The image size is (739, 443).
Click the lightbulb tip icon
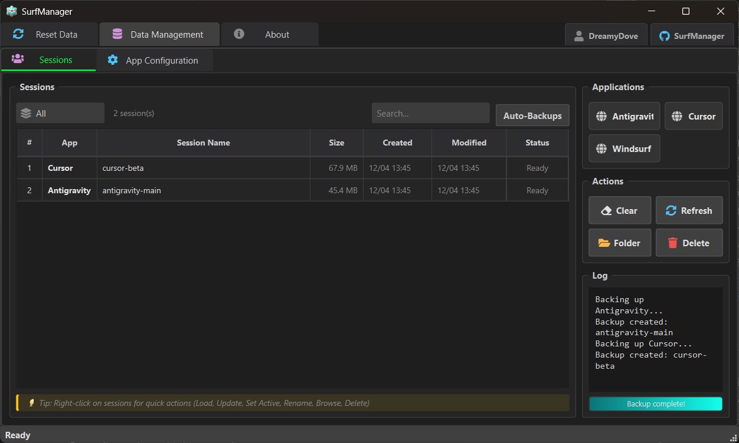31,403
